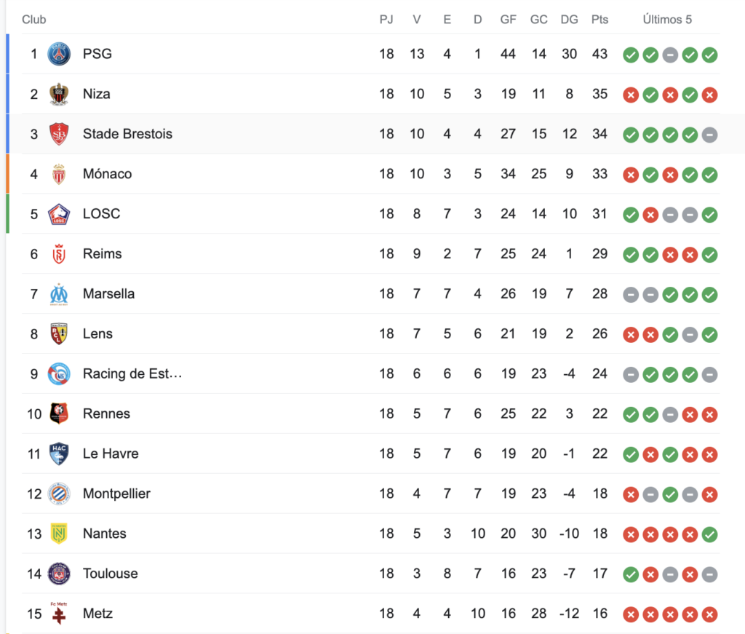Click the Últimos 5 column header
745x634 pixels.
(667, 20)
